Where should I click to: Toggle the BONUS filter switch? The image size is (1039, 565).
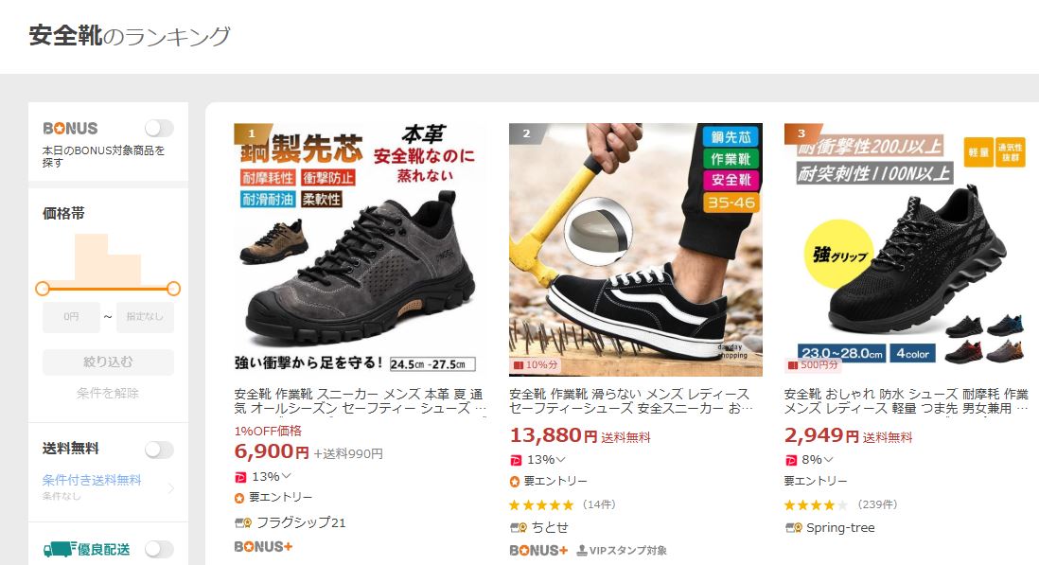pyautogui.click(x=159, y=128)
